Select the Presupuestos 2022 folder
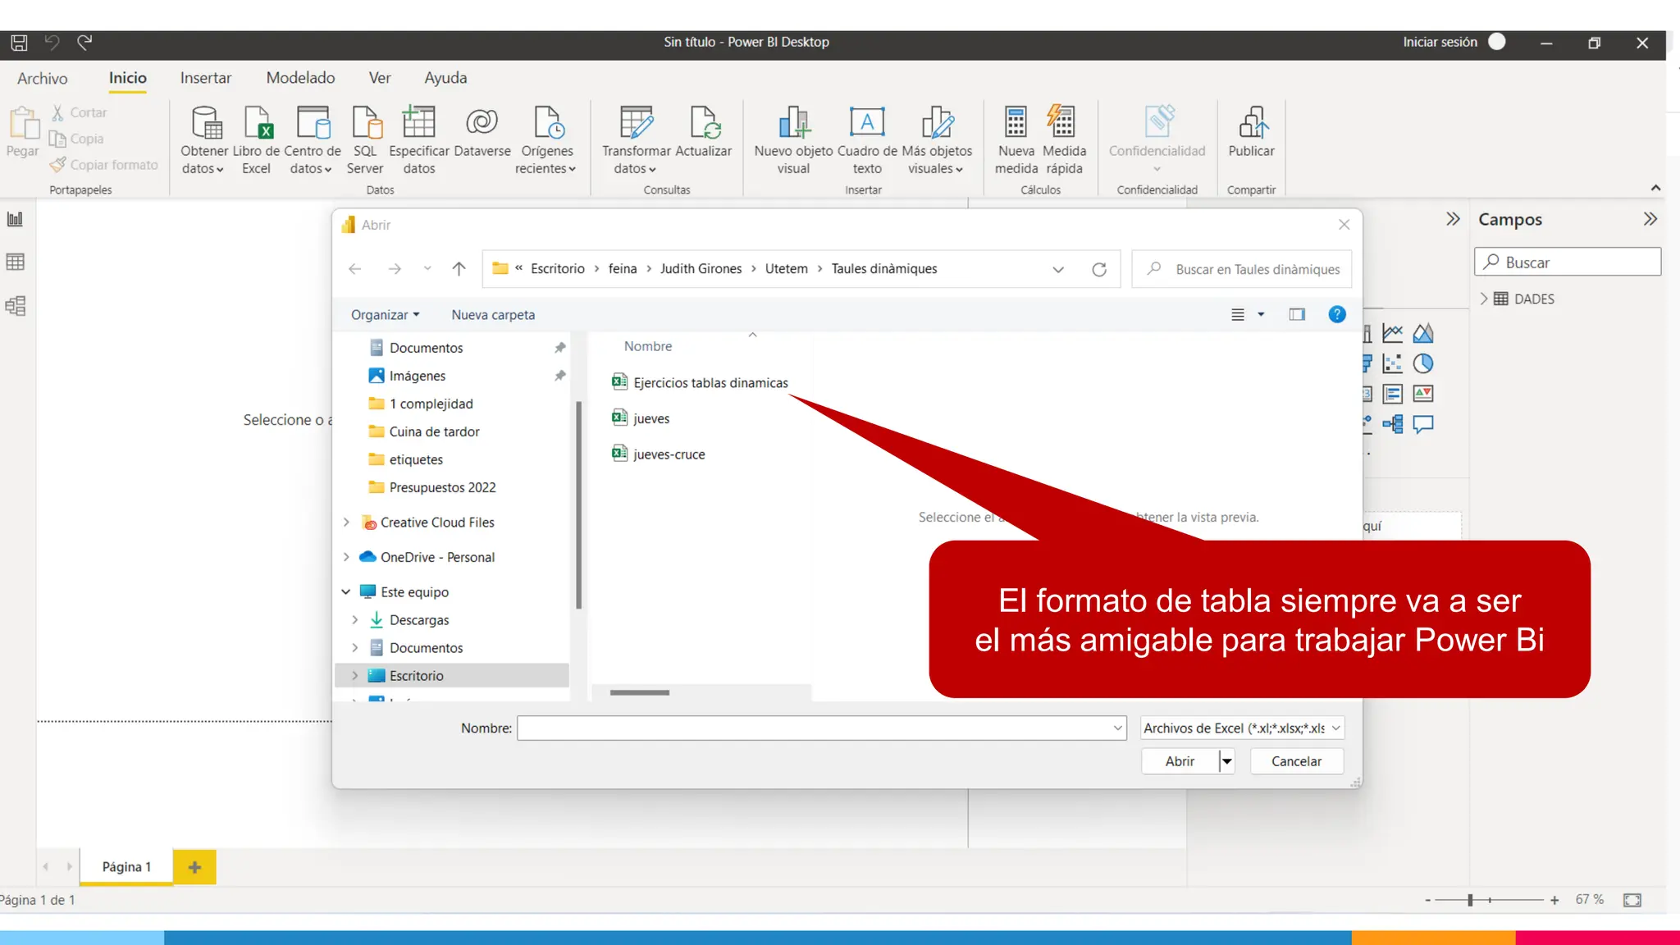 pos(432,487)
